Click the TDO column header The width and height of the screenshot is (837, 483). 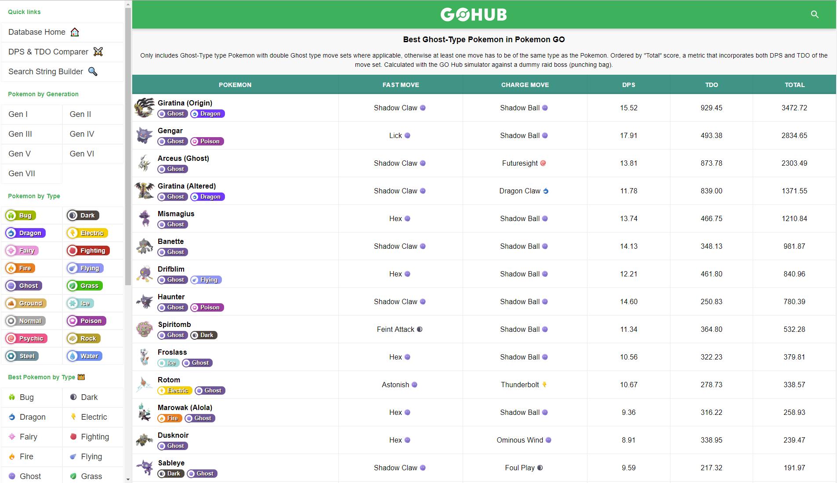[711, 85]
